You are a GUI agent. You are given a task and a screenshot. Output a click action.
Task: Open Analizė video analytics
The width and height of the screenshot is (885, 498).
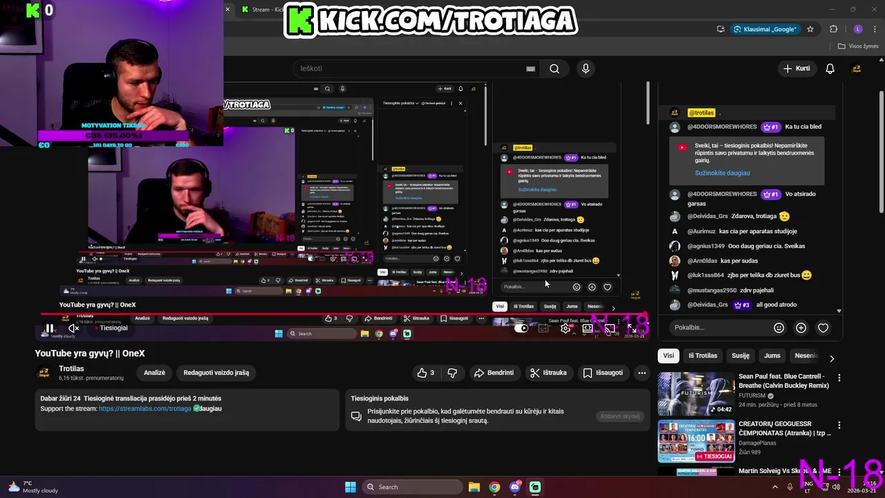click(154, 373)
